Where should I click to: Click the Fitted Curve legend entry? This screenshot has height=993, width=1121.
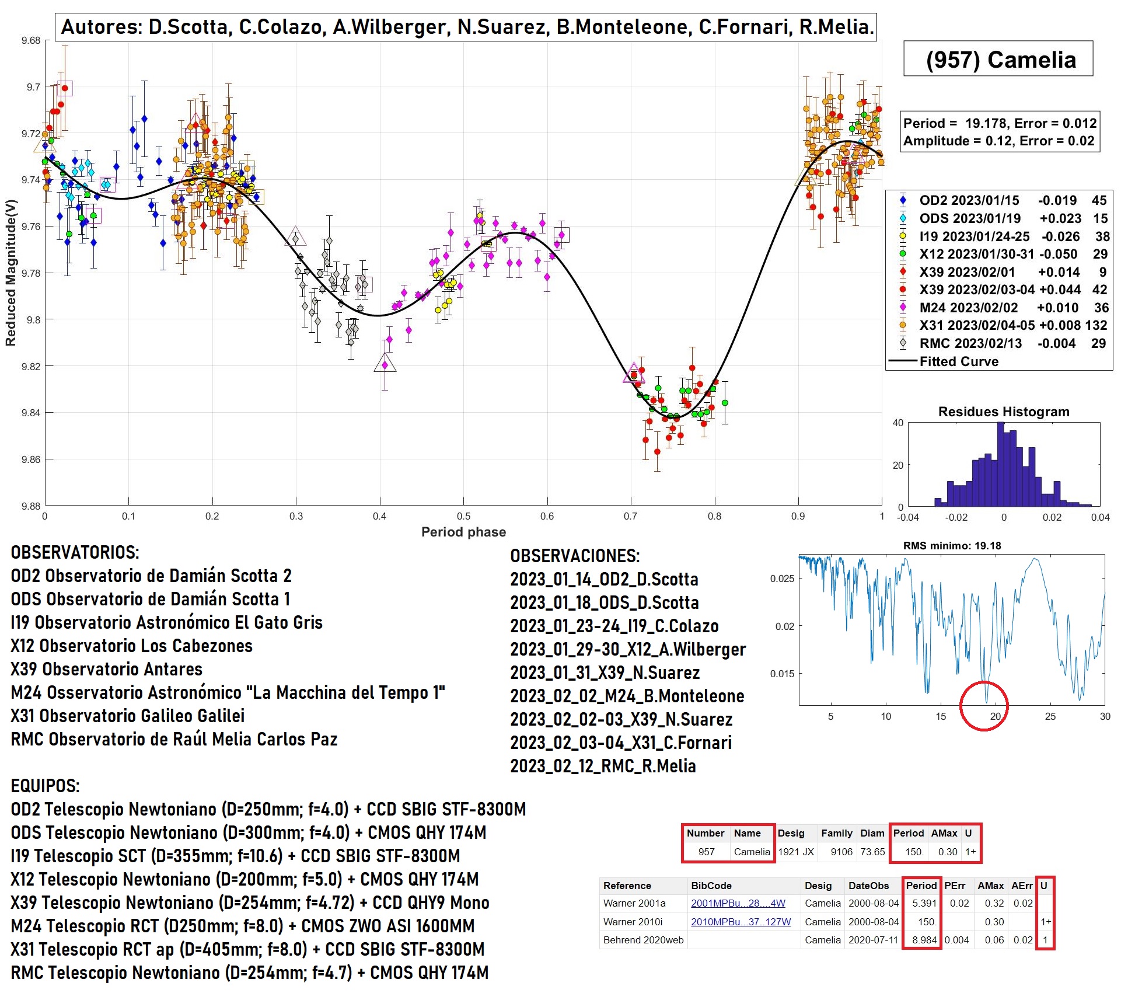[x=944, y=361]
